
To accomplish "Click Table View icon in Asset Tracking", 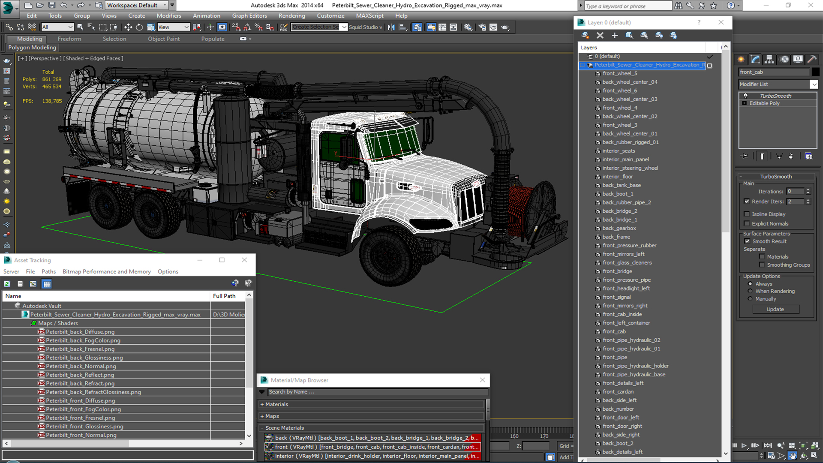I will point(47,284).
